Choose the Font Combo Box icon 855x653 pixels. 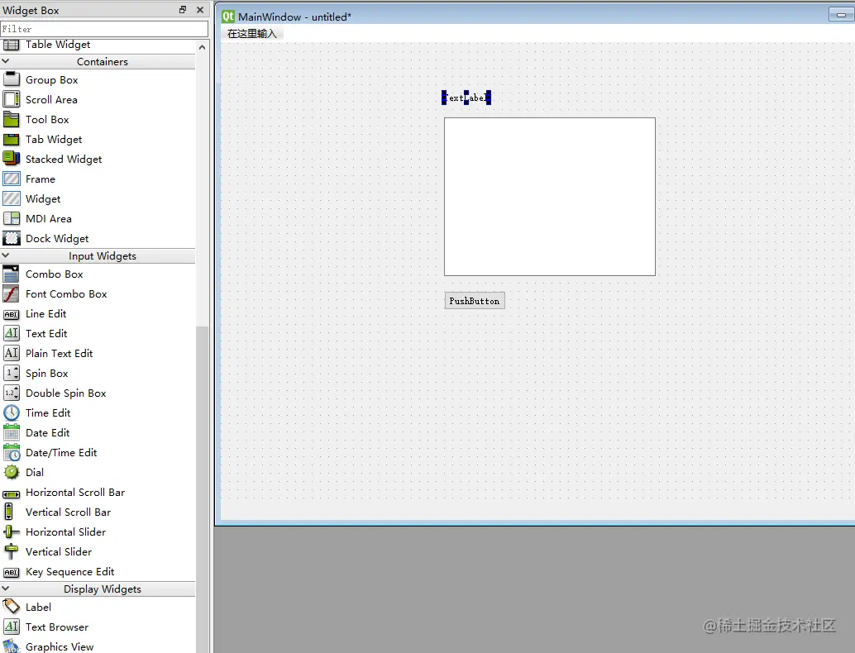pyautogui.click(x=12, y=293)
